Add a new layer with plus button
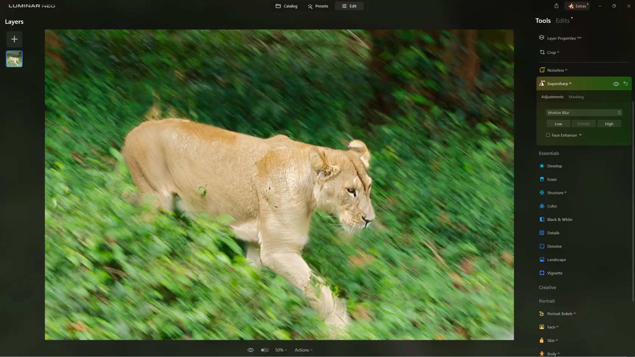 (x=14, y=39)
